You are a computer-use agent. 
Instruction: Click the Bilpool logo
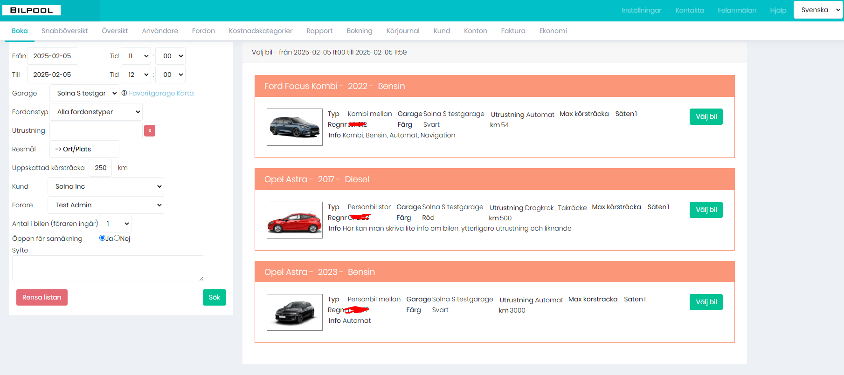click(x=32, y=10)
